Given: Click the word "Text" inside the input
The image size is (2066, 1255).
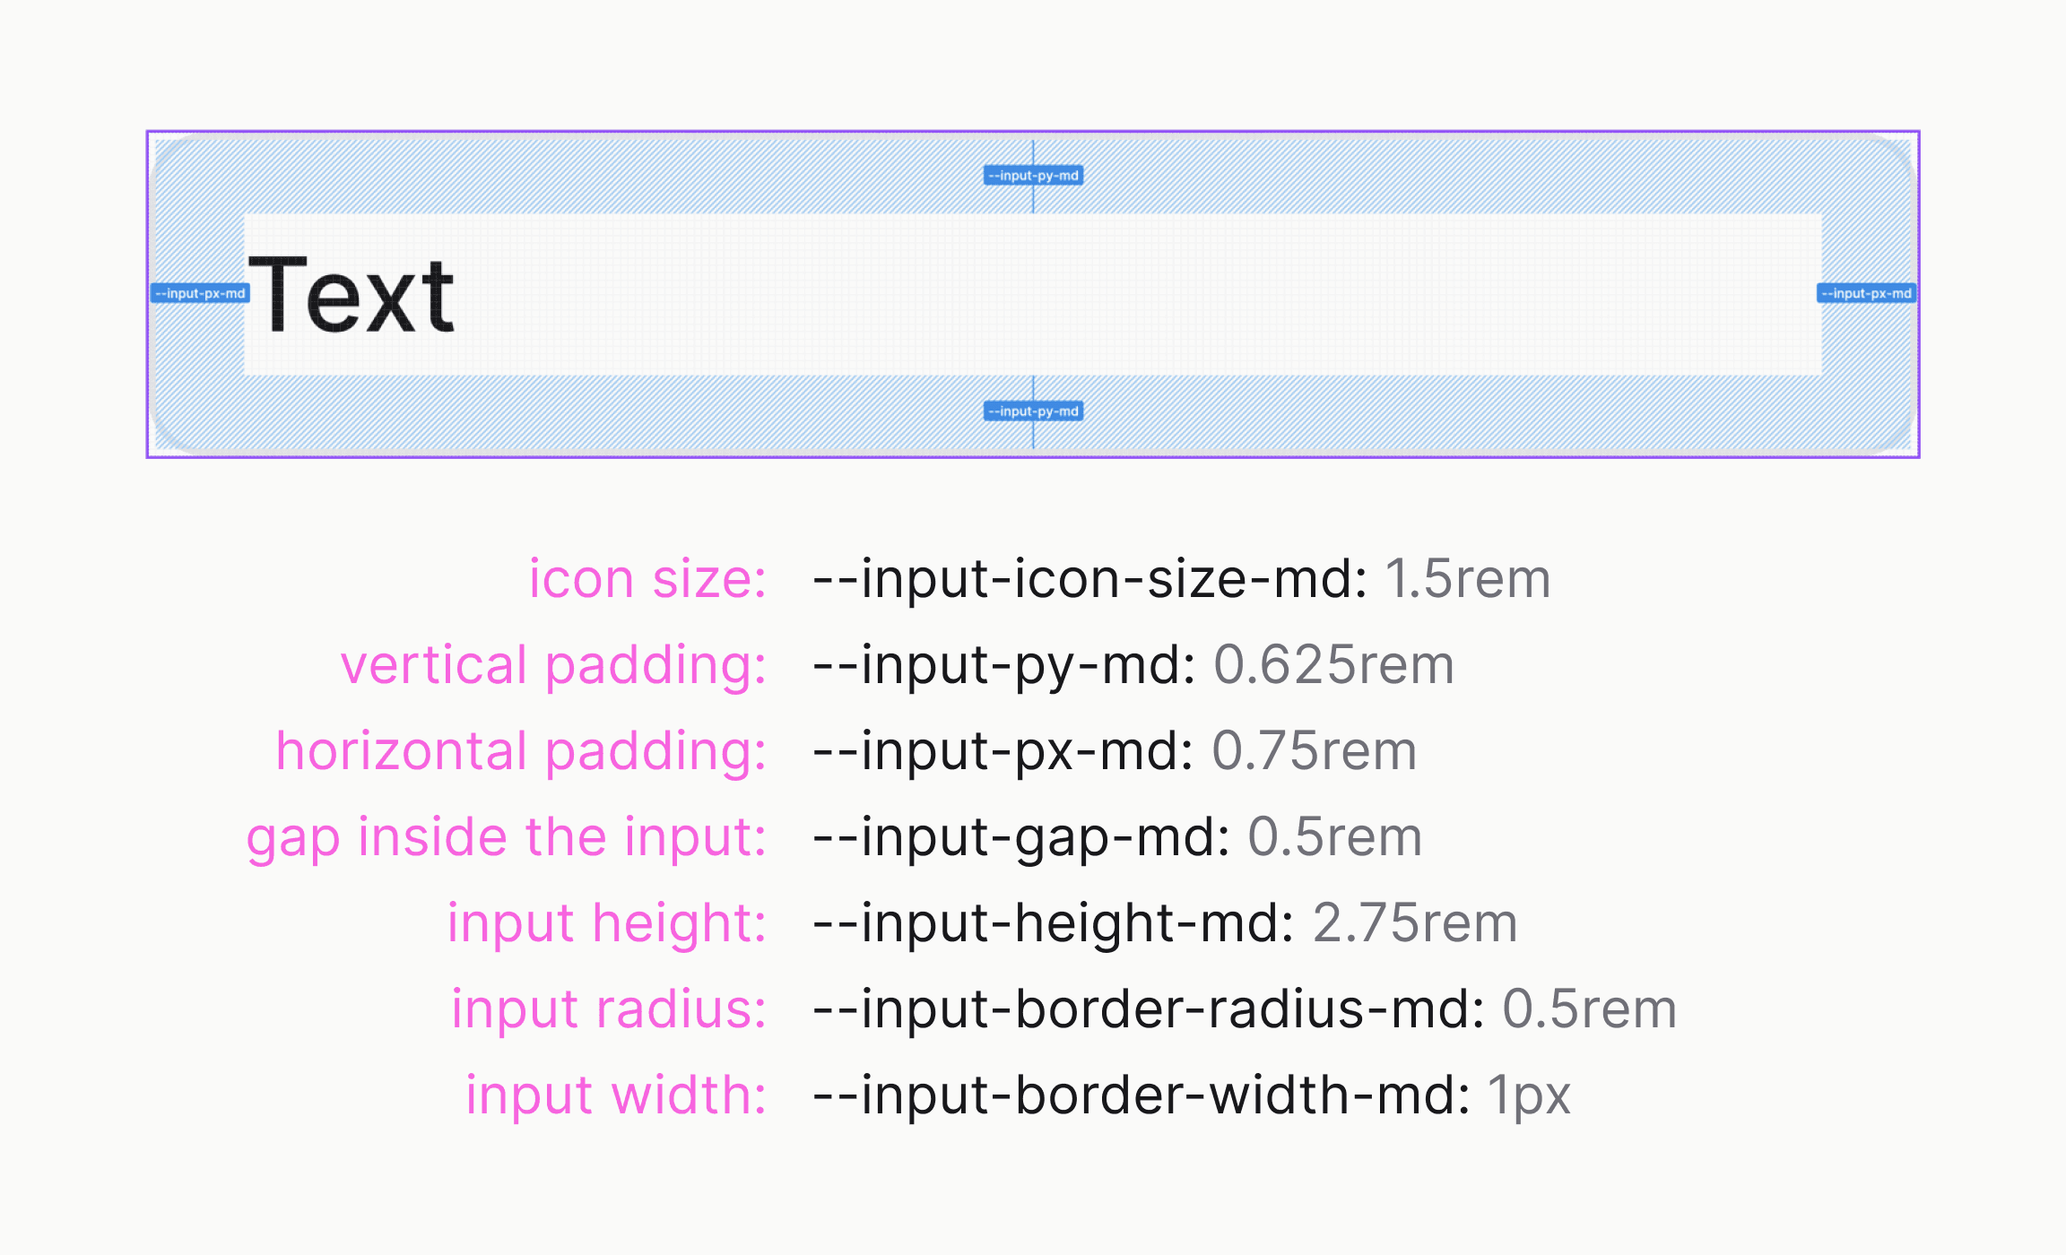Looking at the screenshot, I should point(352,295).
